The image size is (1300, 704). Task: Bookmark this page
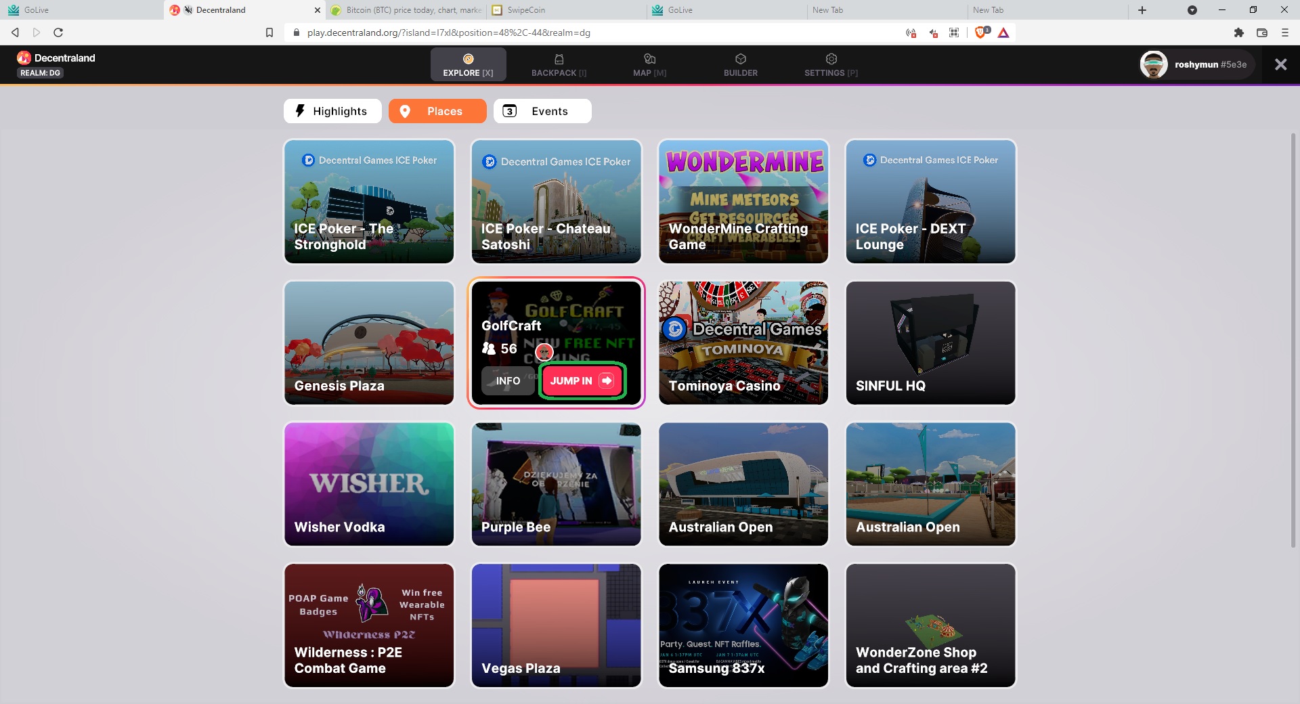[x=269, y=32]
